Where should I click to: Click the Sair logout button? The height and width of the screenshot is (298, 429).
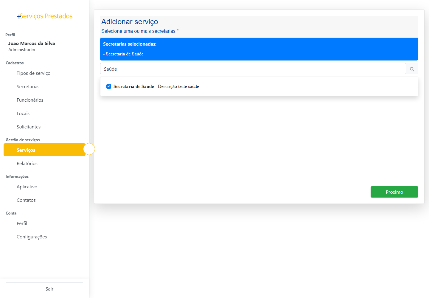(x=44, y=289)
